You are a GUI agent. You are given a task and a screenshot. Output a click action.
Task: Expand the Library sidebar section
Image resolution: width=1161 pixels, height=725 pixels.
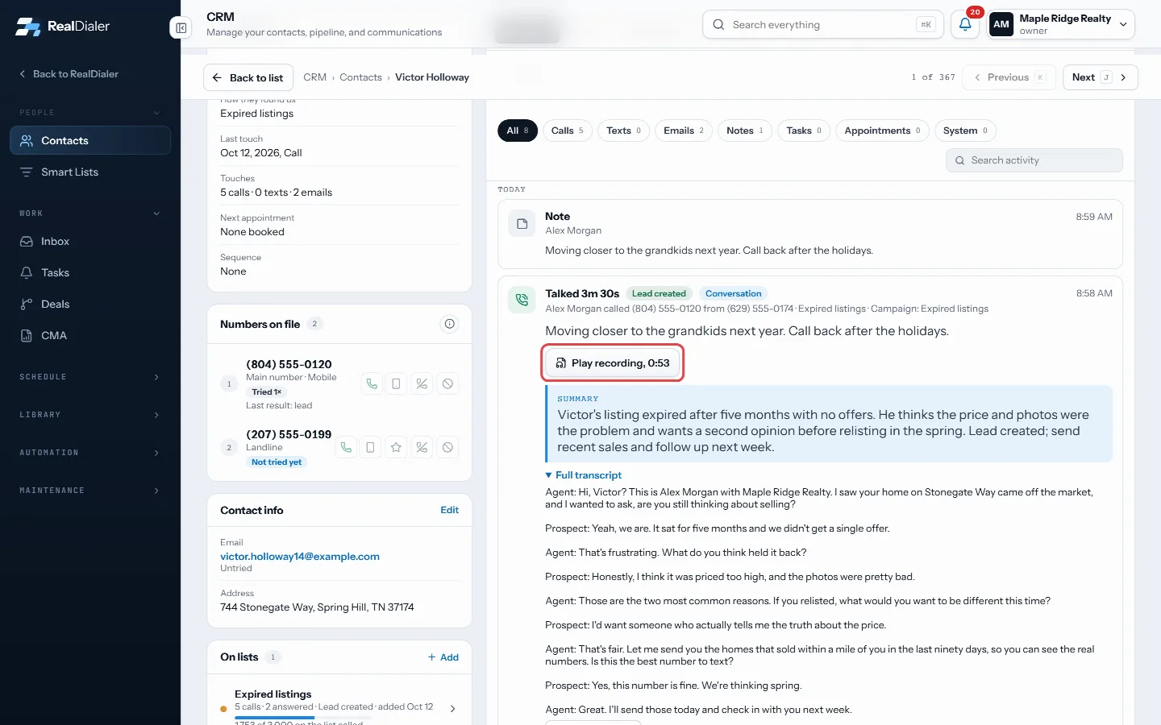pyautogui.click(x=90, y=415)
